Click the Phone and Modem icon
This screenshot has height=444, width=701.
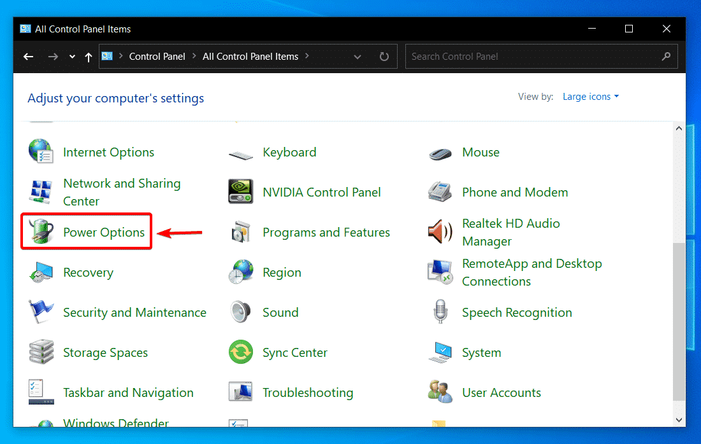pos(440,192)
